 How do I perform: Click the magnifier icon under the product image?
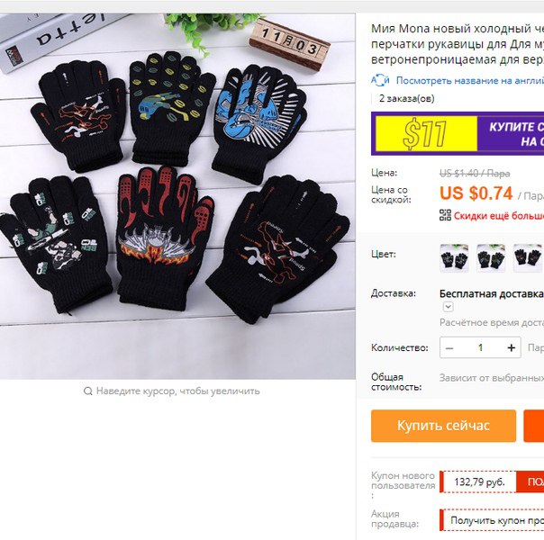87,391
